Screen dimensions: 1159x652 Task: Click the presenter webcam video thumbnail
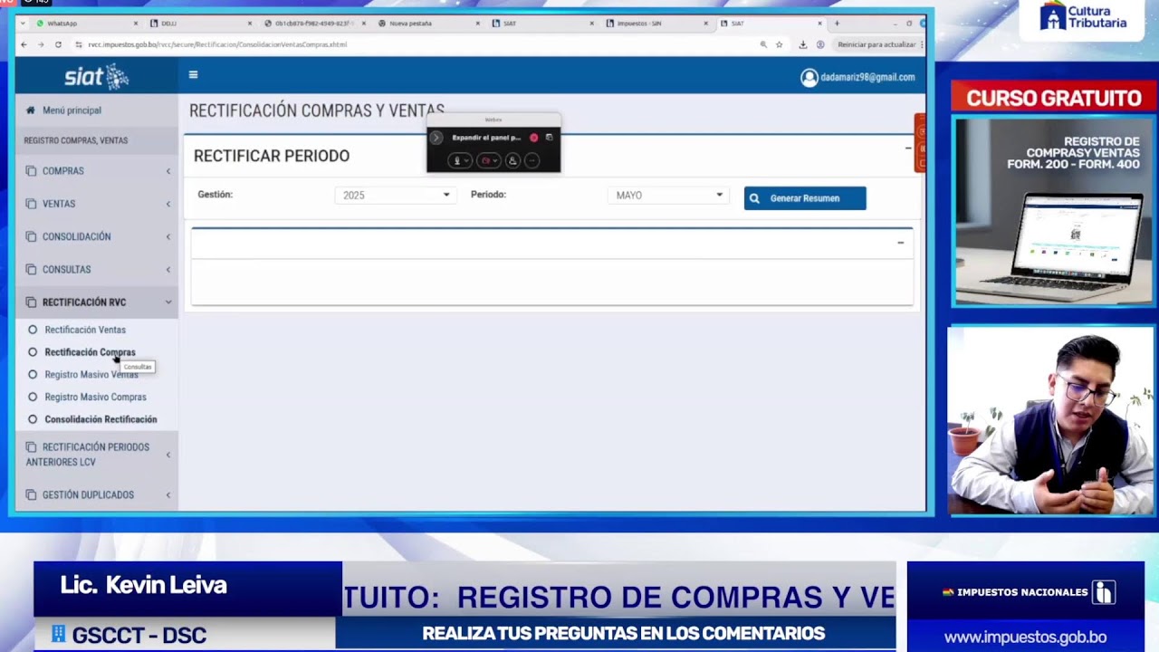[1050, 421]
